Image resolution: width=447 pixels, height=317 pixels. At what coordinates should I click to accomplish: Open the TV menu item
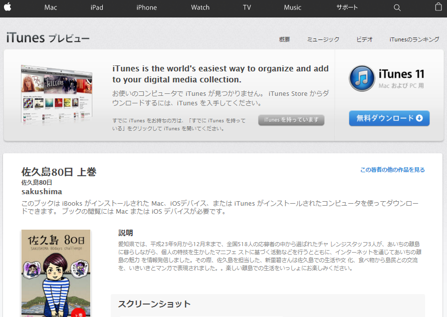click(247, 7)
